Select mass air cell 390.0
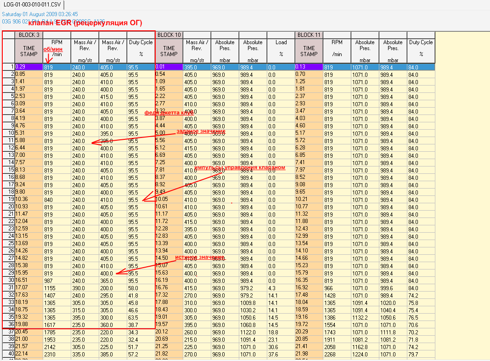This screenshot has width=490, height=361. point(84,288)
